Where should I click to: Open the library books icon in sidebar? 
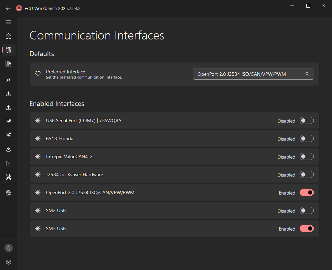(9, 64)
